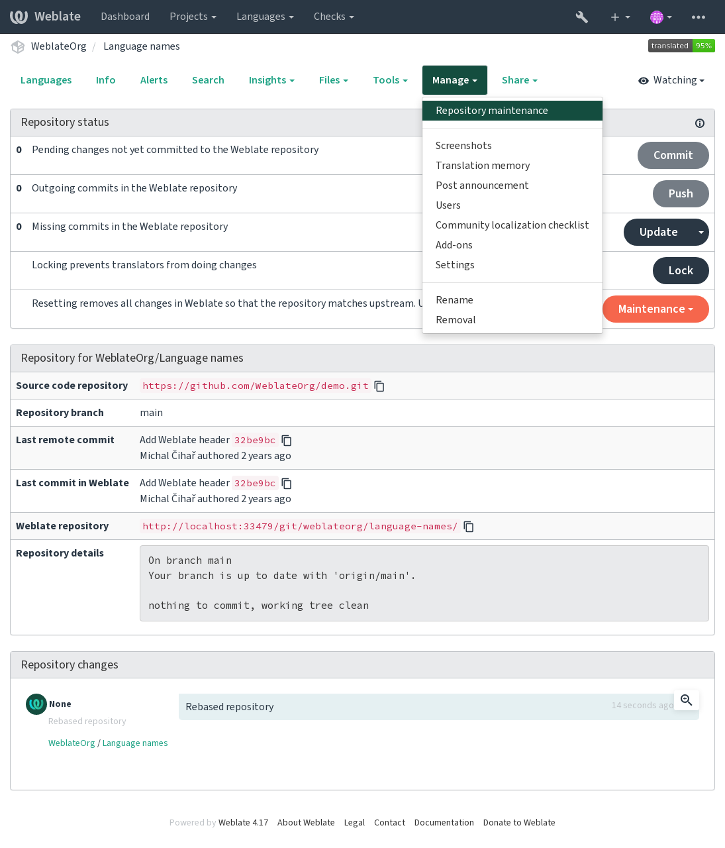
Task: Click the Weblate logo icon
Action: coord(19,17)
